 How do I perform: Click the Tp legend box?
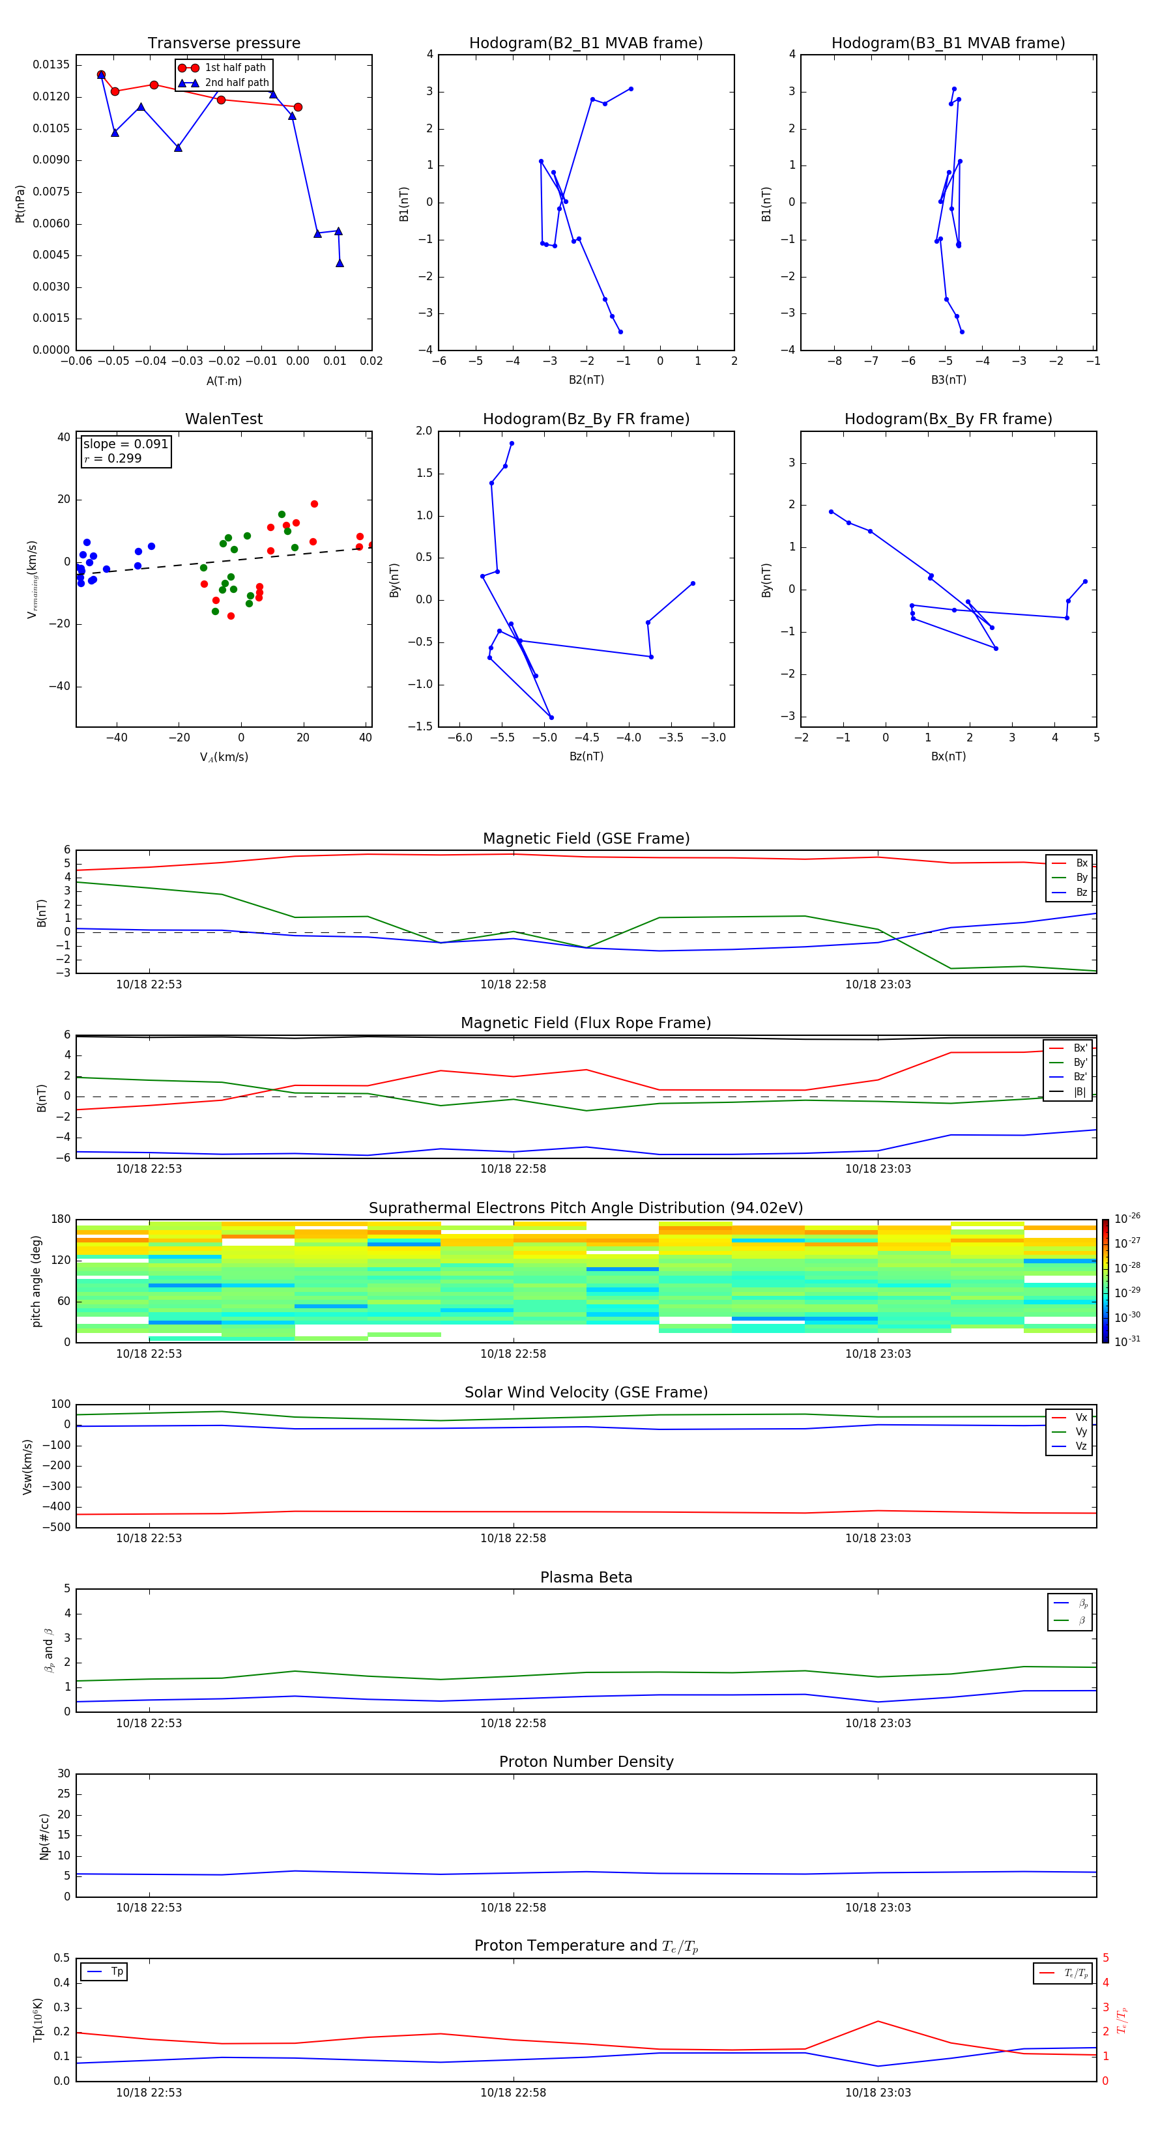pos(104,1972)
